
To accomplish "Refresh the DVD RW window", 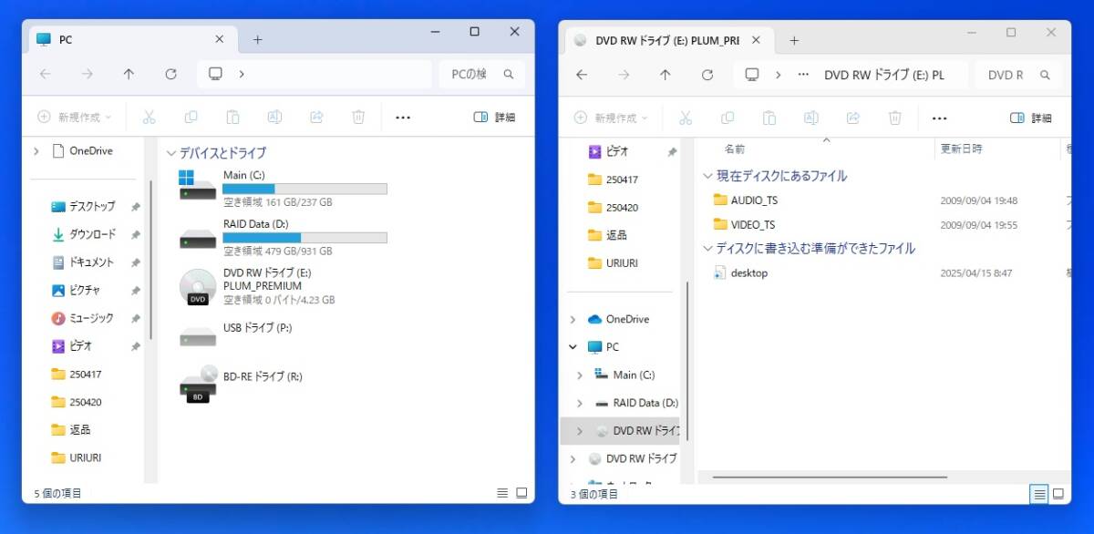I will pyautogui.click(x=707, y=75).
